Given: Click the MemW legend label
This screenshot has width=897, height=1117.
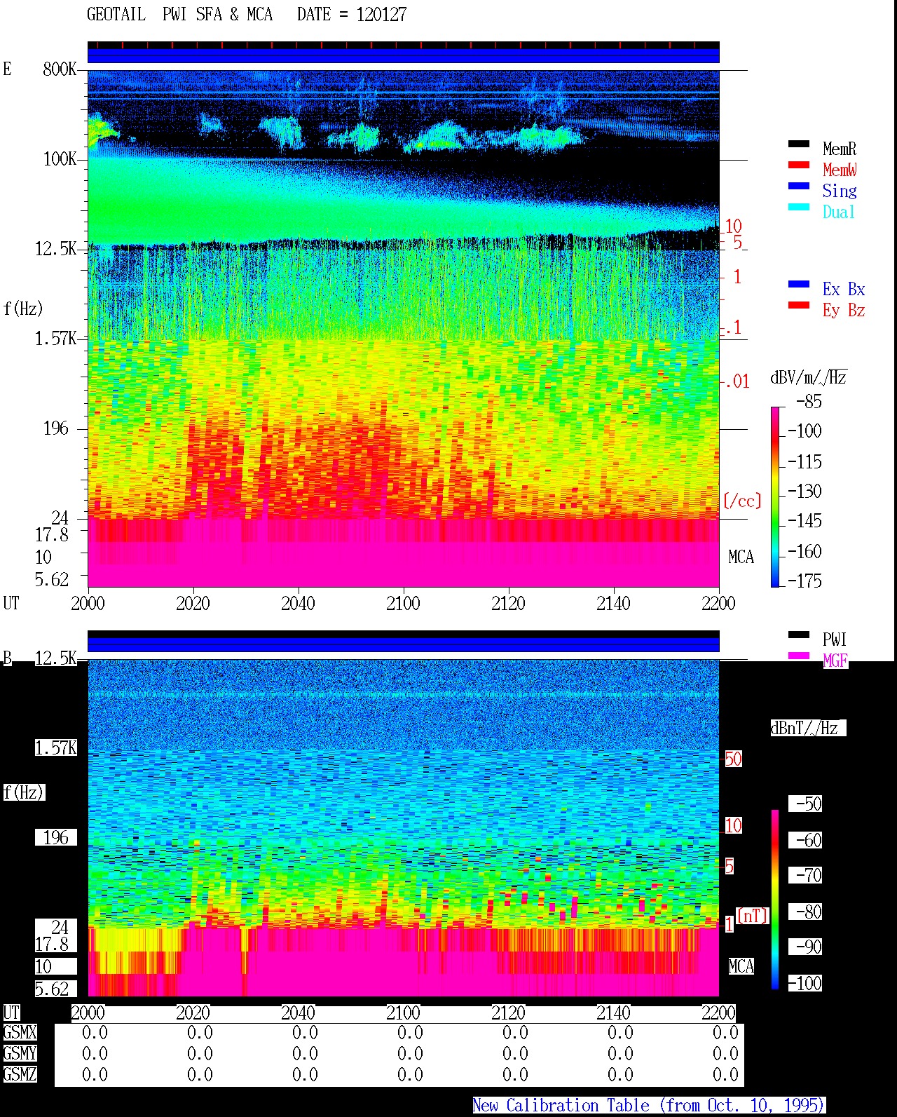Looking at the screenshot, I should [840, 170].
